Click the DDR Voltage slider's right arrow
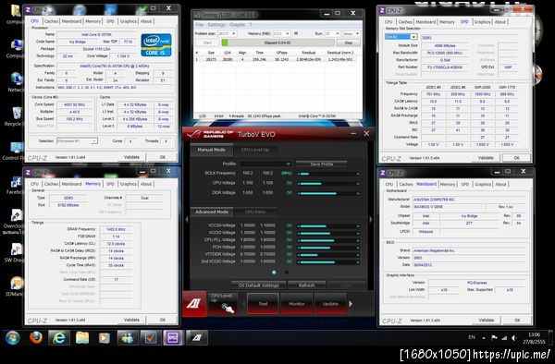Viewport: 555px width, 364px height. click(358, 193)
